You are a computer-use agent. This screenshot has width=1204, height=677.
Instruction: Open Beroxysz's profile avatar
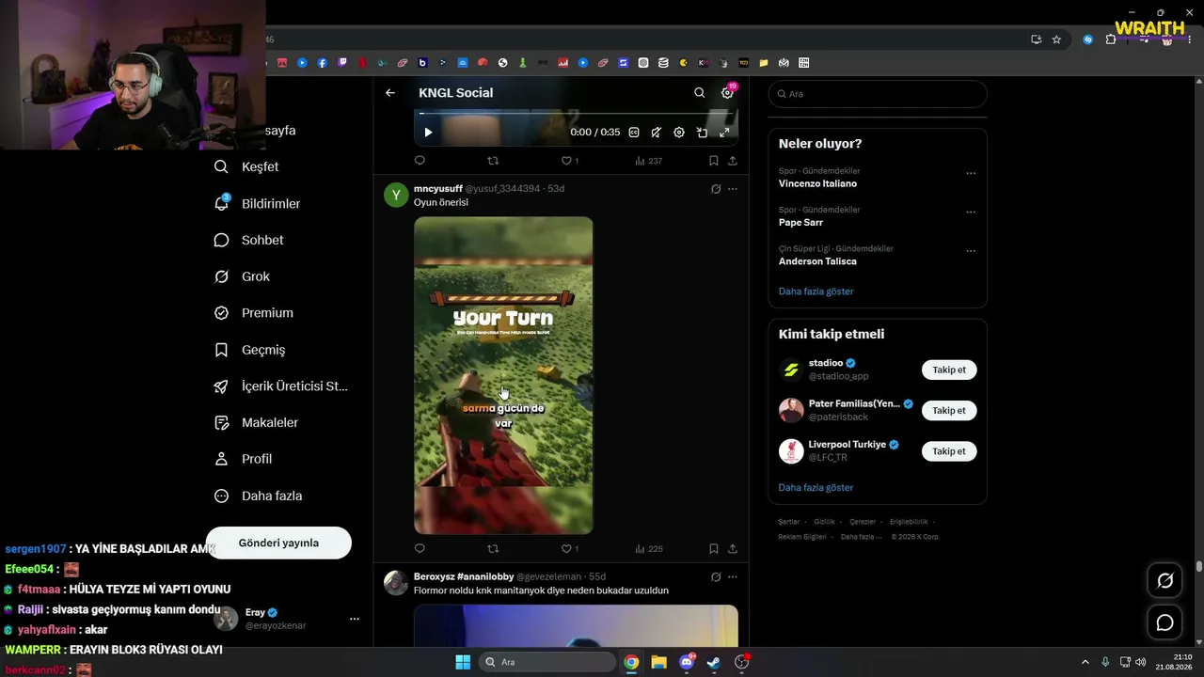click(x=396, y=583)
